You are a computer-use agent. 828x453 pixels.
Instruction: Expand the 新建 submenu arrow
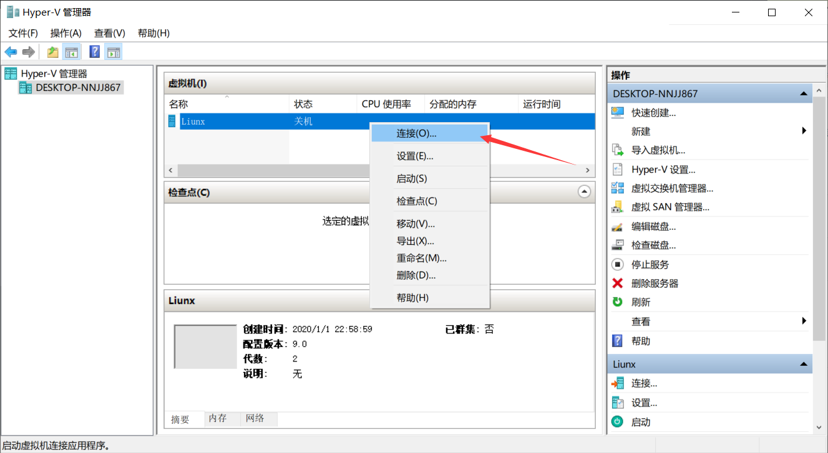[804, 131]
